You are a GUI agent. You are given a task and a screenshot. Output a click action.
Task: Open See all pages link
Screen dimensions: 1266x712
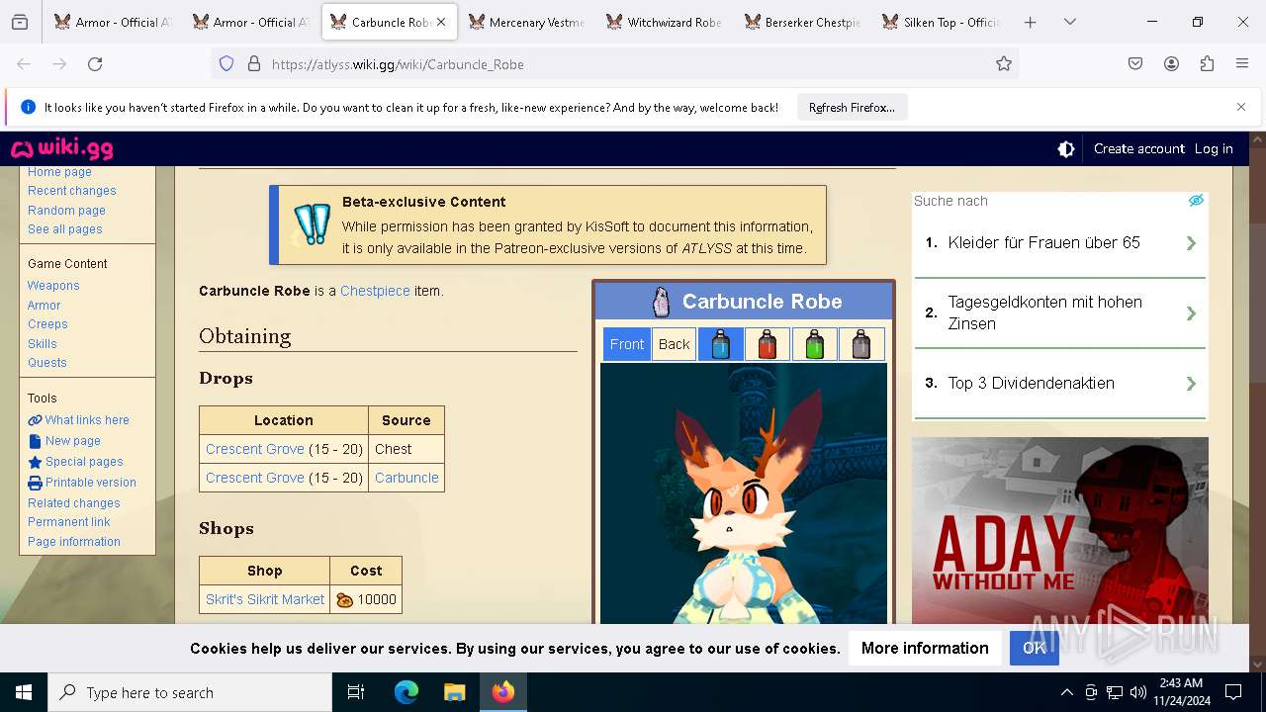64,229
